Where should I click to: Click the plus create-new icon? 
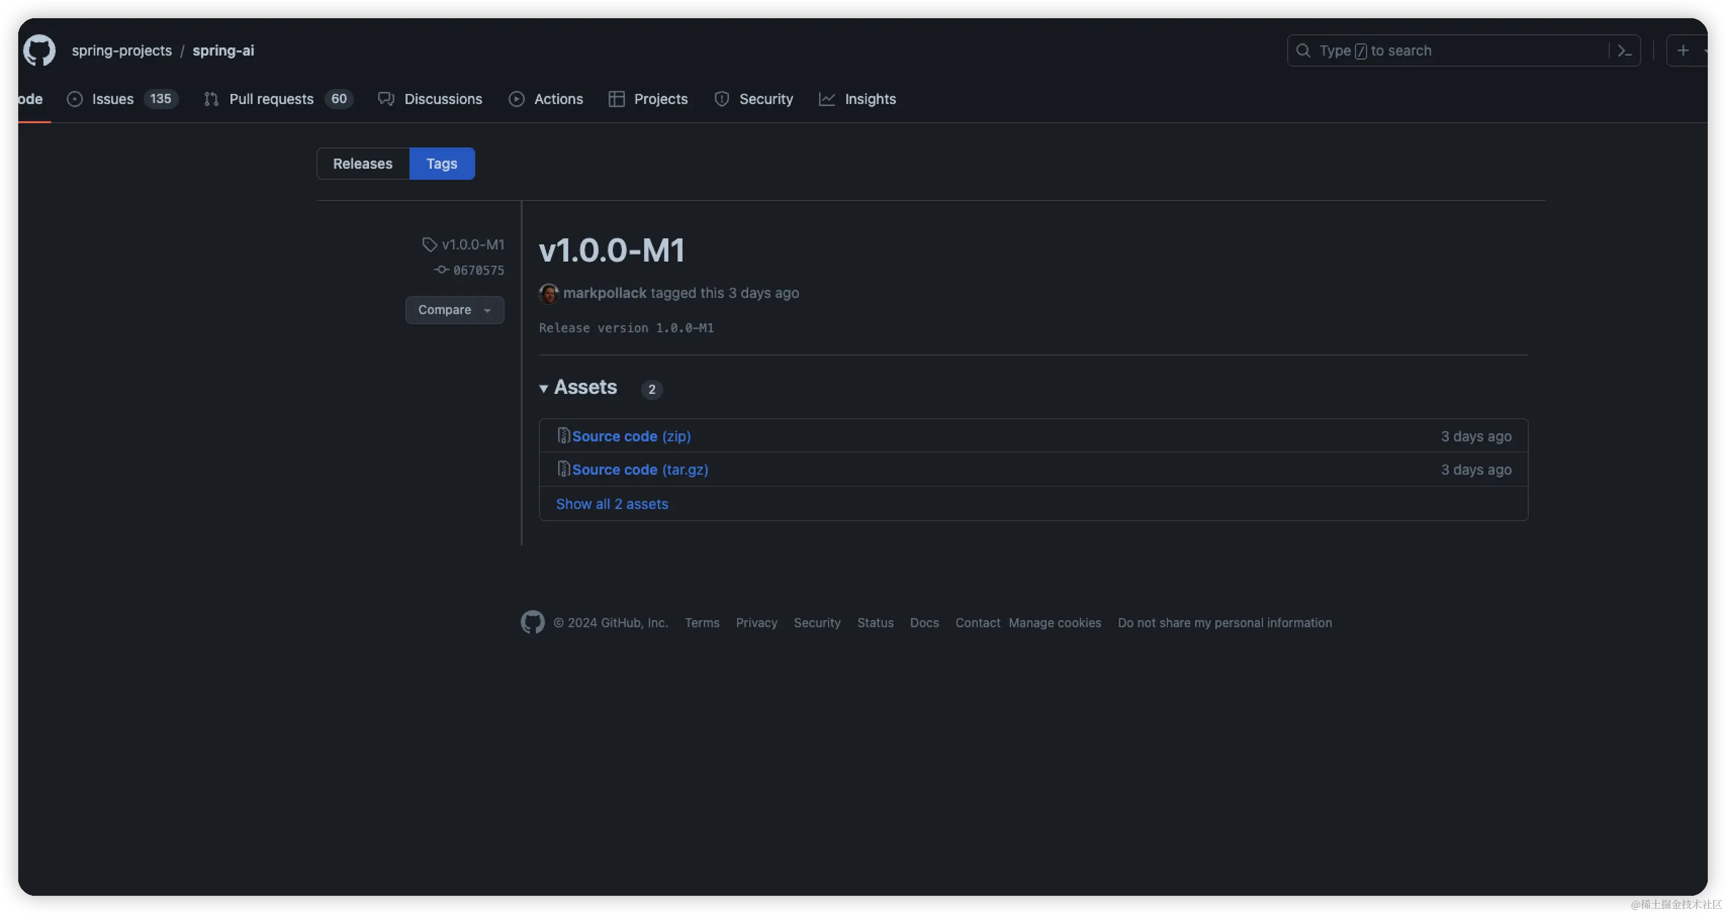click(1683, 50)
